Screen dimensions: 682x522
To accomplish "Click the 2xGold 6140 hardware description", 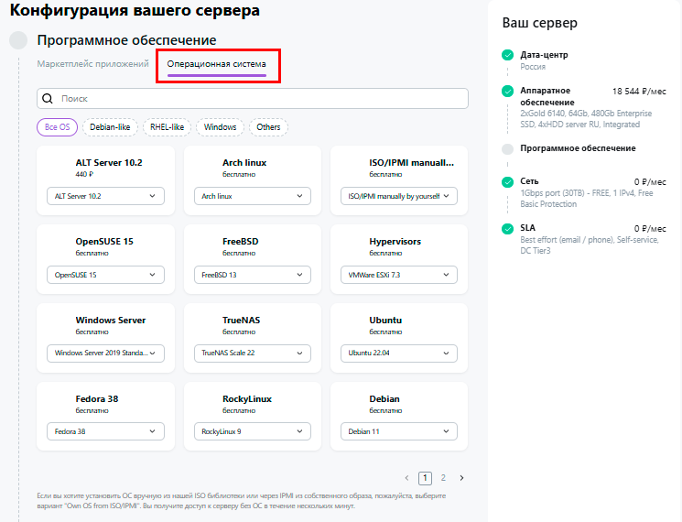I will click(586, 119).
